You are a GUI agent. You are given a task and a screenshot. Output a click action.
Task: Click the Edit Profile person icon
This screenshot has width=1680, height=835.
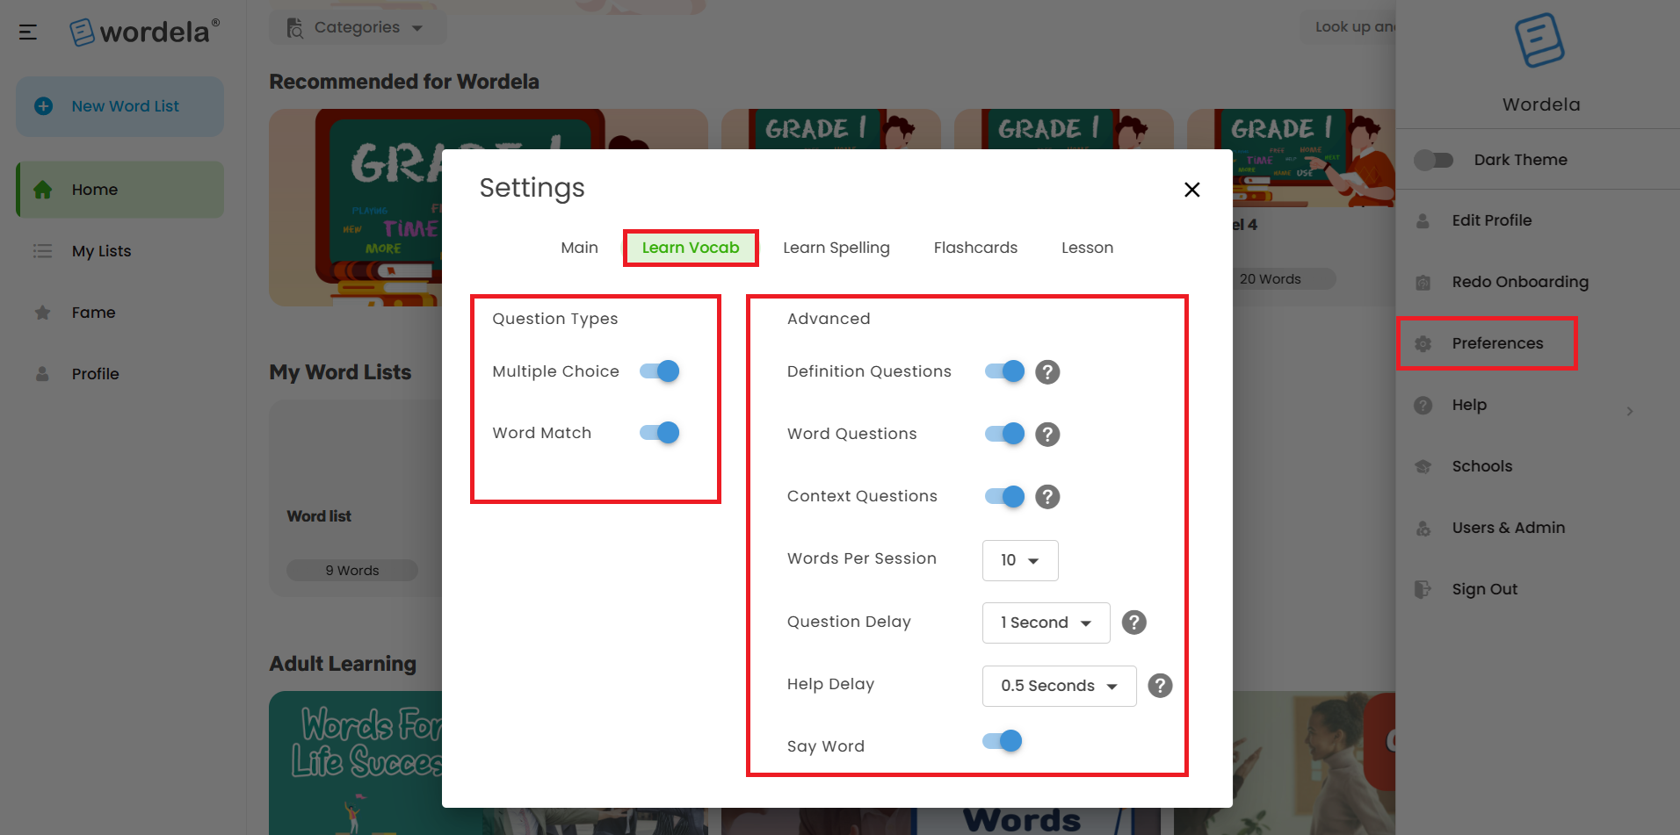[x=1423, y=220]
